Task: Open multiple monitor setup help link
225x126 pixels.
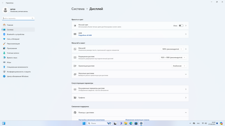Action: point(91,120)
